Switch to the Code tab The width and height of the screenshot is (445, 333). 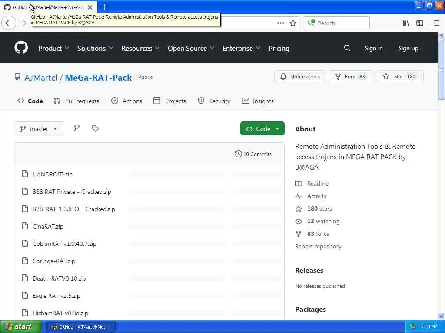pyautogui.click(x=30, y=101)
